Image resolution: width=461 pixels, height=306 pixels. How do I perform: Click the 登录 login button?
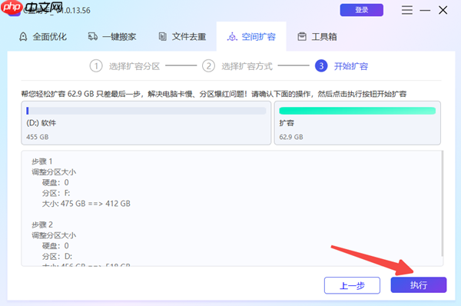pos(362,10)
